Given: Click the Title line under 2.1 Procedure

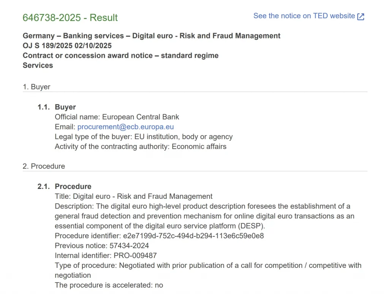Looking at the screenshot, I should [x=133, y=196].
